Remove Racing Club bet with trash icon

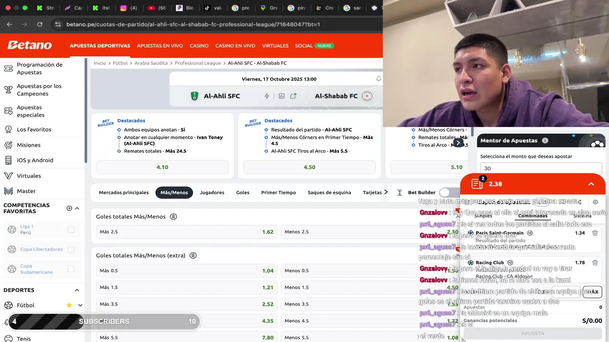click(x=595, y=263)
